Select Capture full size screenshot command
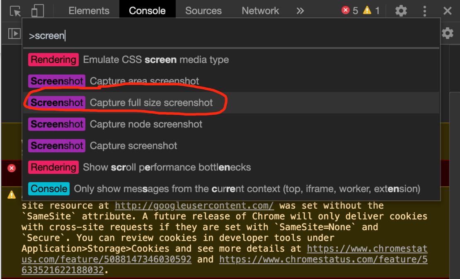This screenshot has height=279, width=460. [x=151, y=103]
